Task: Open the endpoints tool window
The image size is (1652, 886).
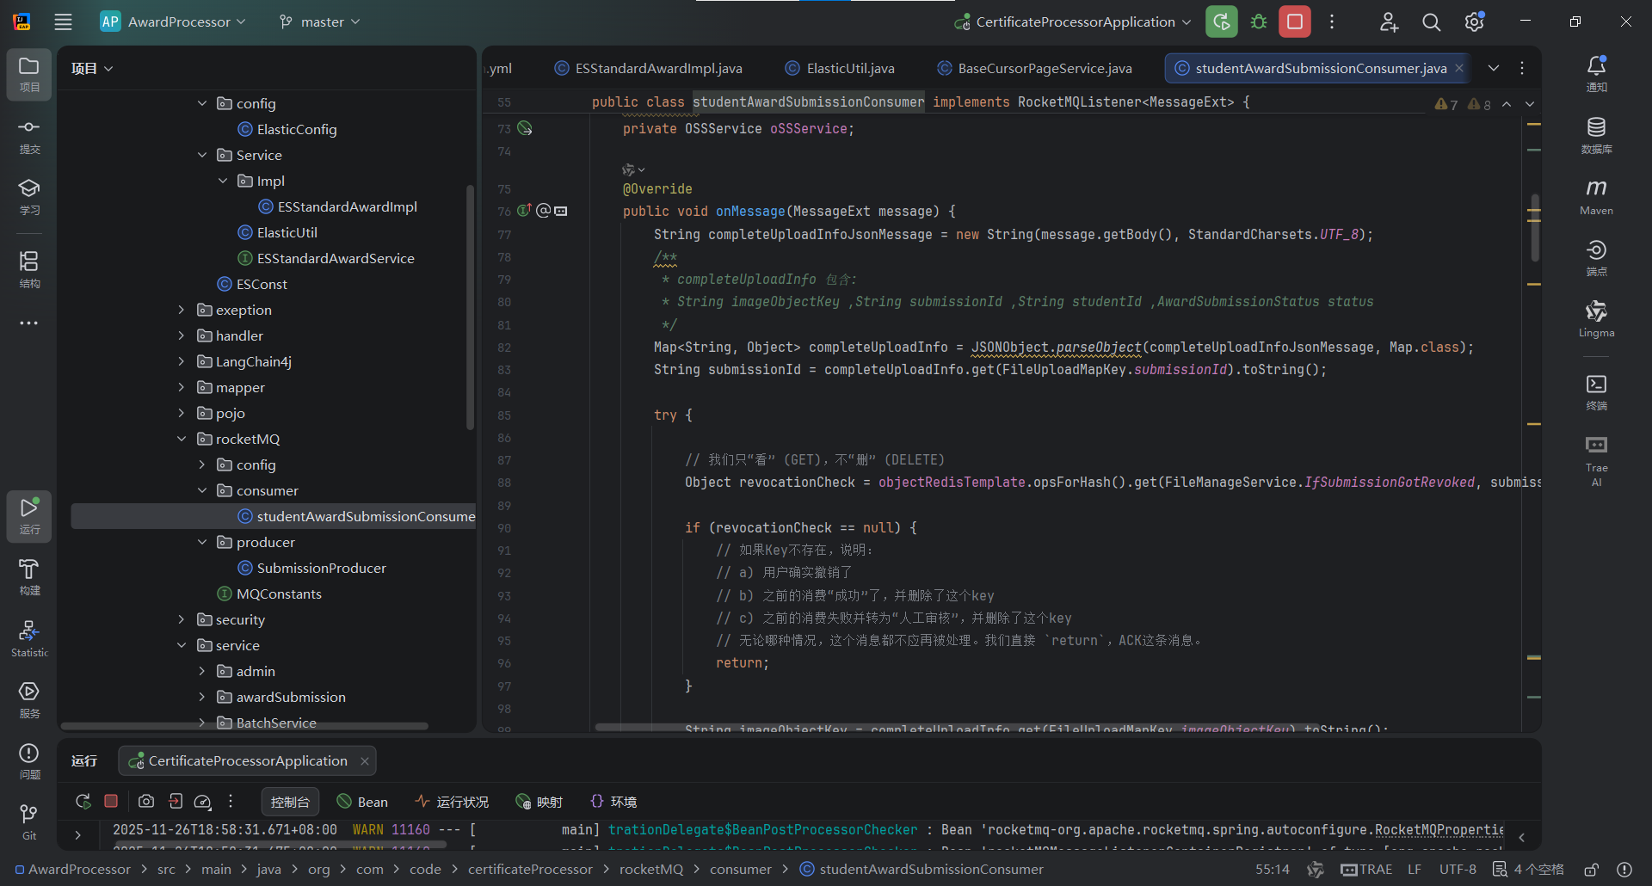Action: (x=1596, y=258)
